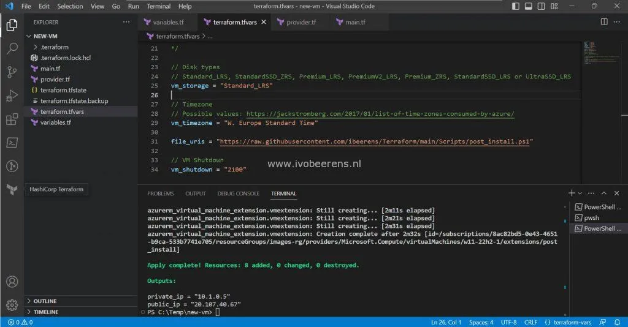Click the Spaces: 4 indentation status item
This screenshot has height=327, width=628.
coord(481,322)
